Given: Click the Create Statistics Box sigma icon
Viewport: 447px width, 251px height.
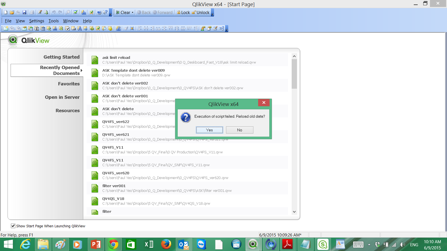Looking at the screenshot, I should 37,28.
